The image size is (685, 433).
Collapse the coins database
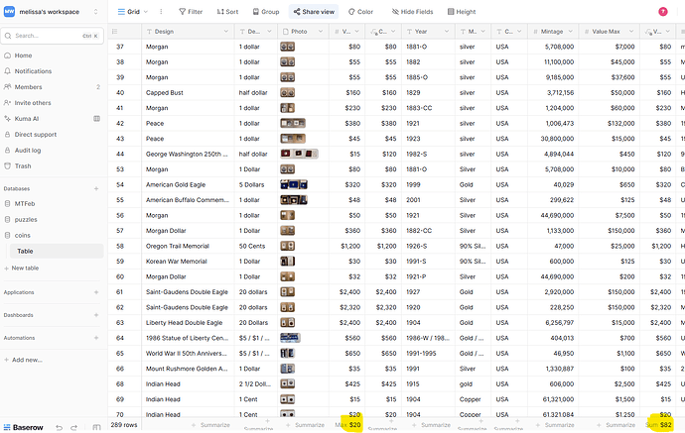(x=22, y=235)
